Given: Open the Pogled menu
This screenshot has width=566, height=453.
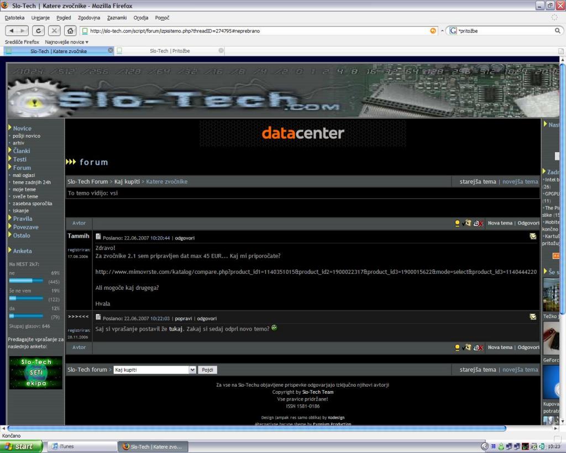Looking at the screenshot, I should (x=64, y=18).
